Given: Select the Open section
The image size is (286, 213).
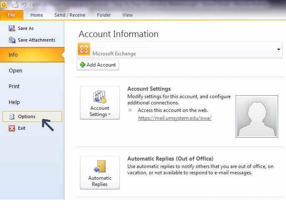Looking at the screenshot, I should point(15,70).
